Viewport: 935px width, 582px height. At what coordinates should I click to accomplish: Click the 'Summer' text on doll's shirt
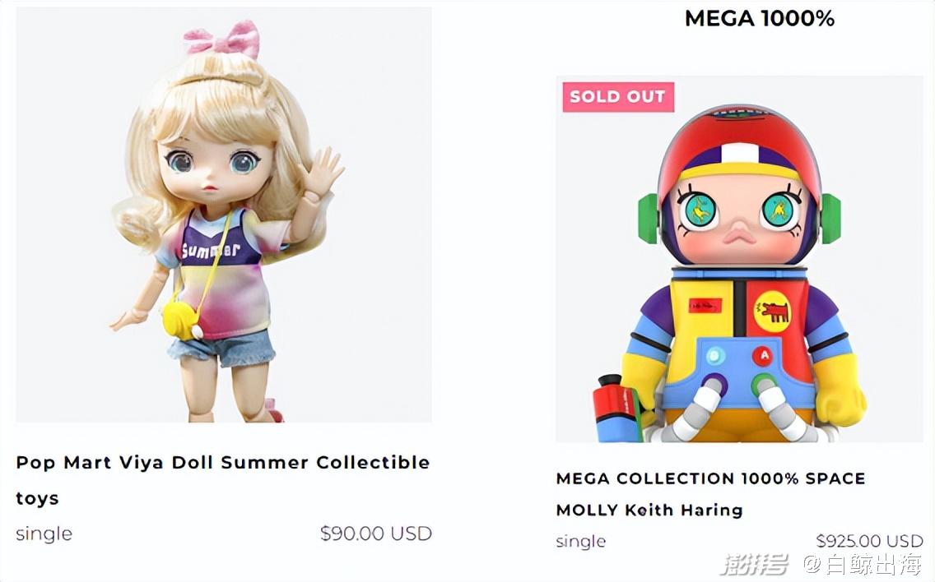(210, 248)
